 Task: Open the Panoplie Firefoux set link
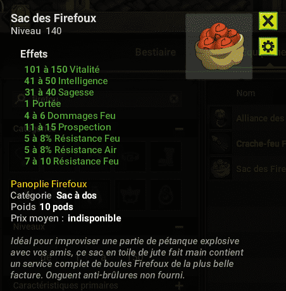(x=49, y=184)
